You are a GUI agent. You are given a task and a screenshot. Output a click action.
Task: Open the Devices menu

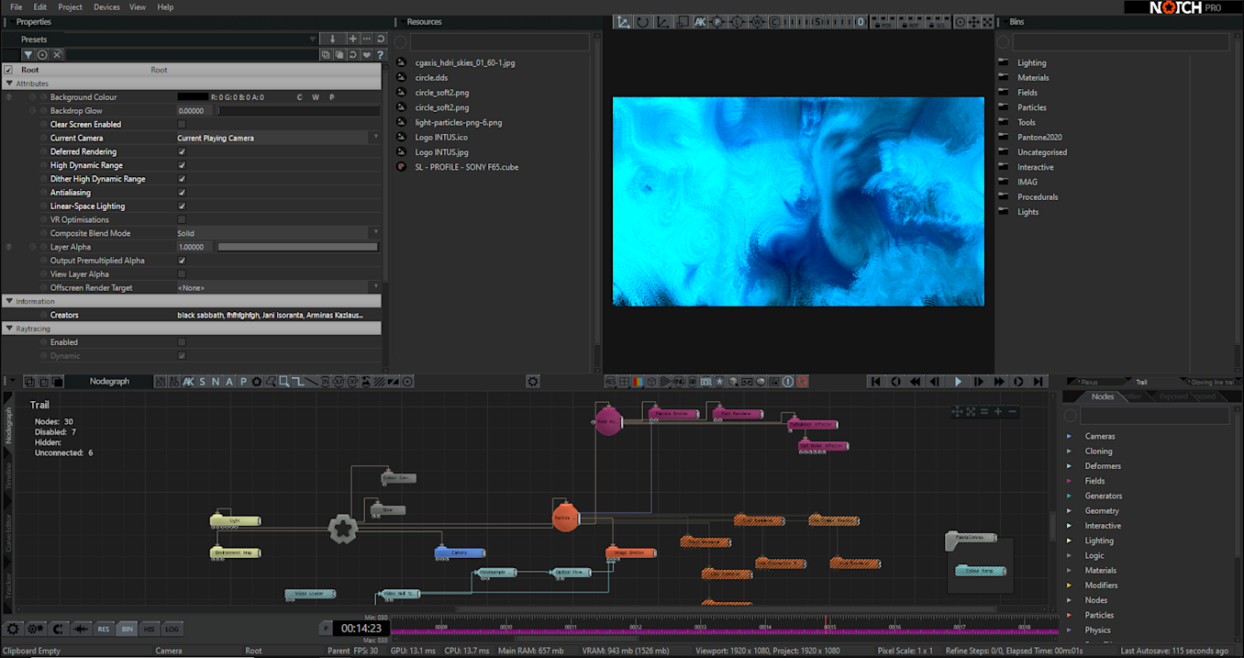[x=106, y=7]
